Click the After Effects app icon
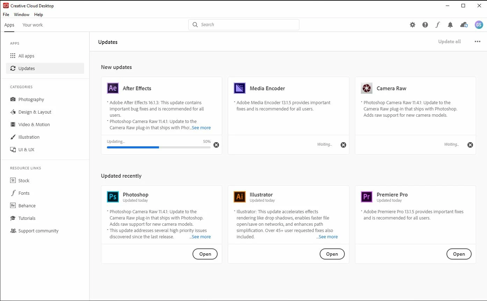487x301 pixels. point(113,88)
